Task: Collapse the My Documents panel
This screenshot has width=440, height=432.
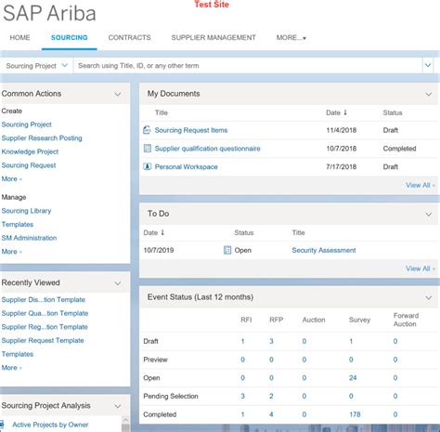Action: 429,94
